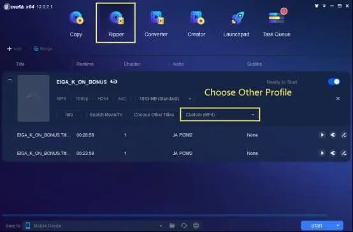Click the EIGA_K_ON_BONUS cover thumbnail
The image size is (353, 232).
[33, 98]
